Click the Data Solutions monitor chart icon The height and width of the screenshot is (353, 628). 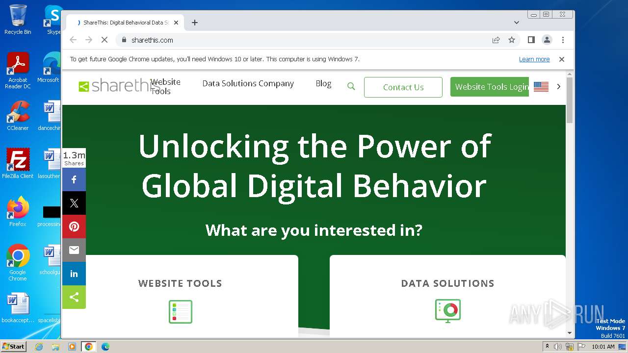[447, 310]
